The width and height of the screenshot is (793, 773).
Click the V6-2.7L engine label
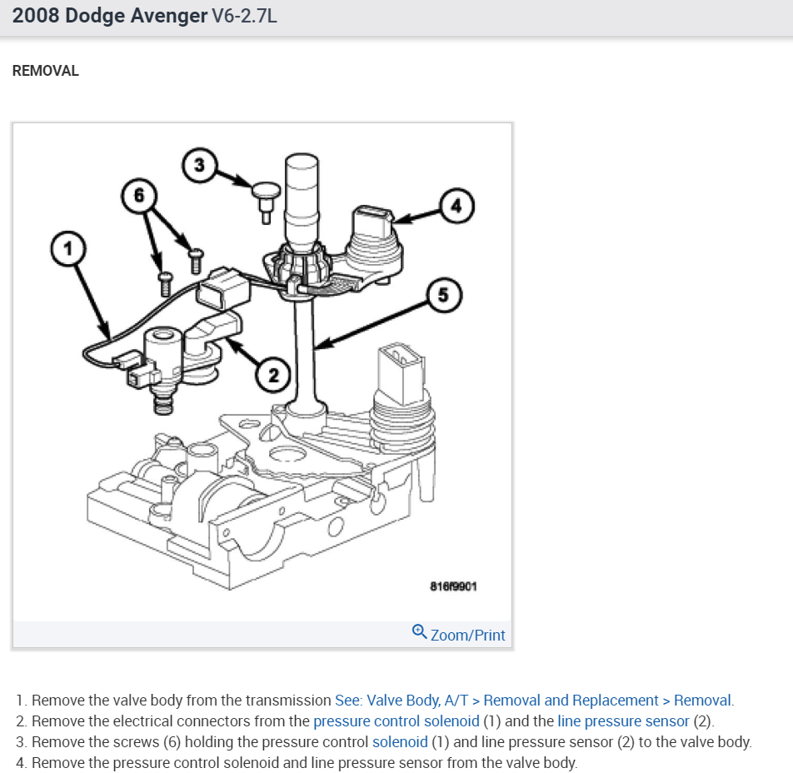click(244, 16)
